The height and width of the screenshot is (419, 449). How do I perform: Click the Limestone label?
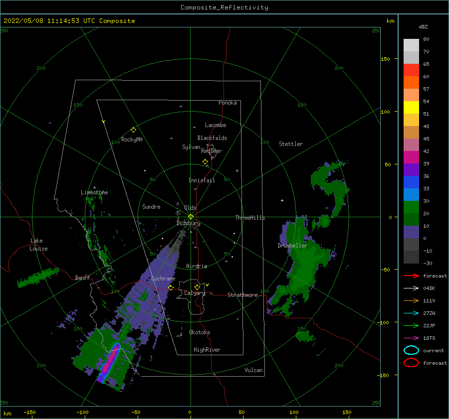[94, 192]
